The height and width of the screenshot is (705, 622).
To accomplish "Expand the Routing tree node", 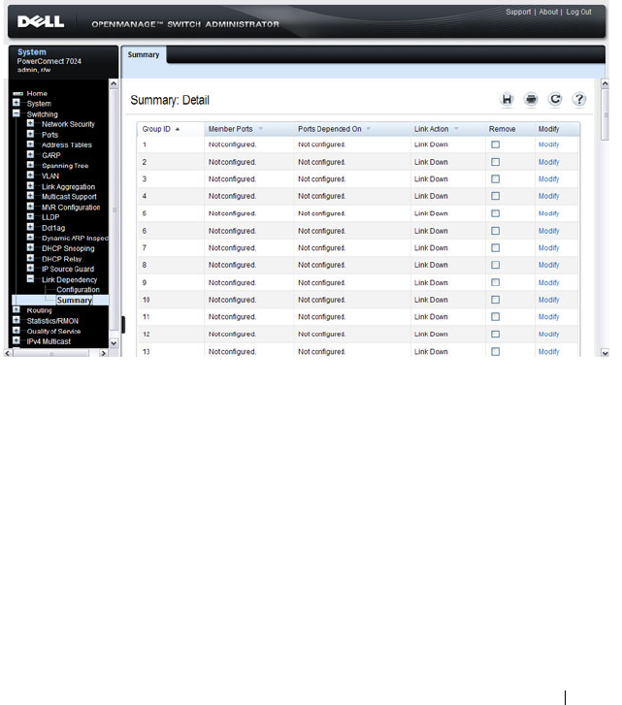I will coord(16,309).
